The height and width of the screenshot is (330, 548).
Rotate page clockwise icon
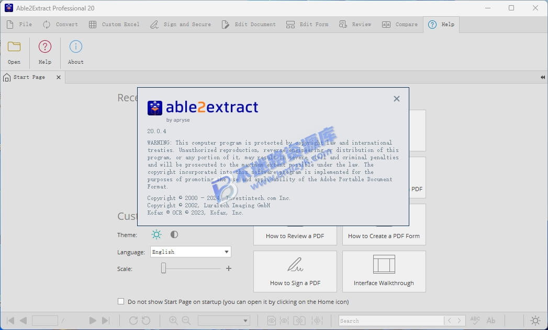click(133, 321)
